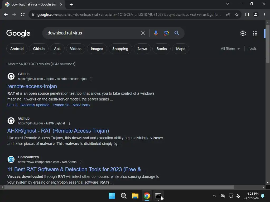The width and height of the screenshot is (270, 202).
Task: Bookmark this tab with the star icon
Action: (x=237, y=15)
